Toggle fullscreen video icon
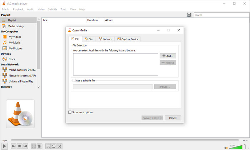Viewport: 250px width, 150px height. (x=34, y=146)
